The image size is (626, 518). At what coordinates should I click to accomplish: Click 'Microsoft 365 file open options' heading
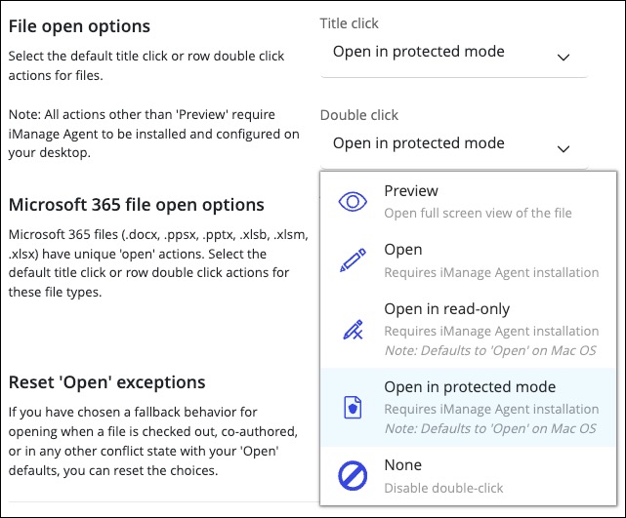[136, 205]
